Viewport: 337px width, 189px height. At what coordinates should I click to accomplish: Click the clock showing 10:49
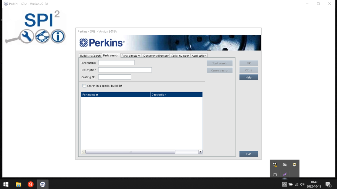pyautogui.click(x=314, y=182)
